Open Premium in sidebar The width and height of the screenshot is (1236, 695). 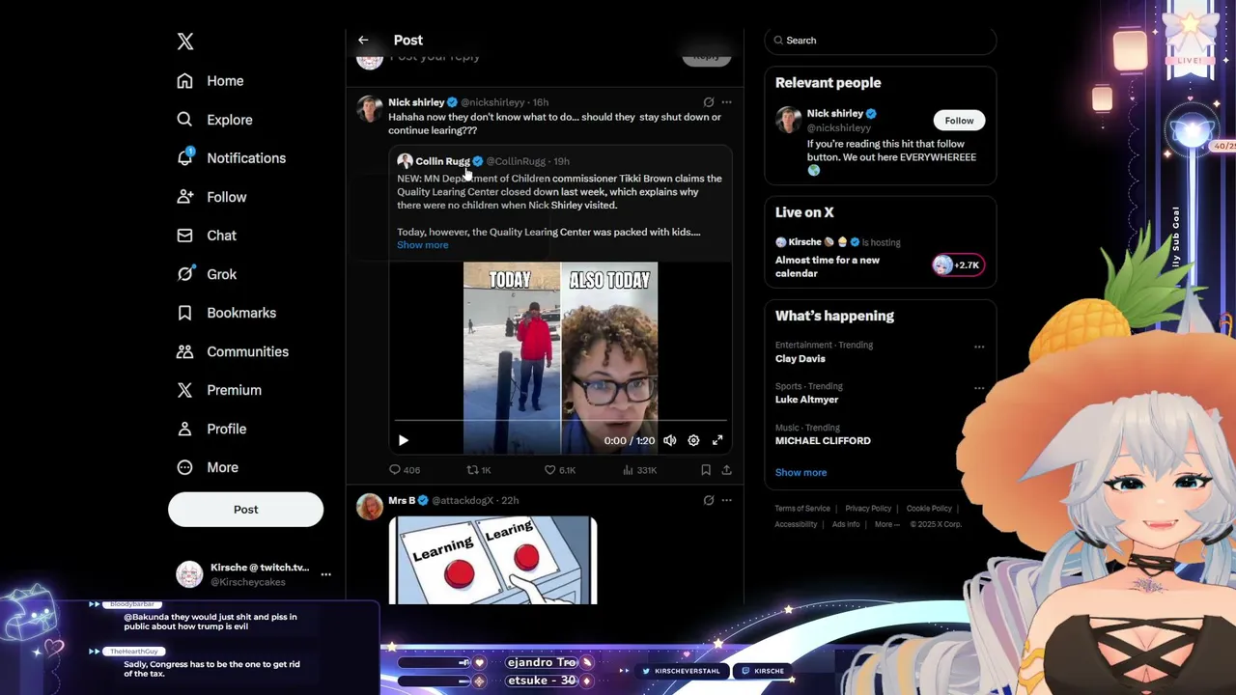(x=234, y=390)
